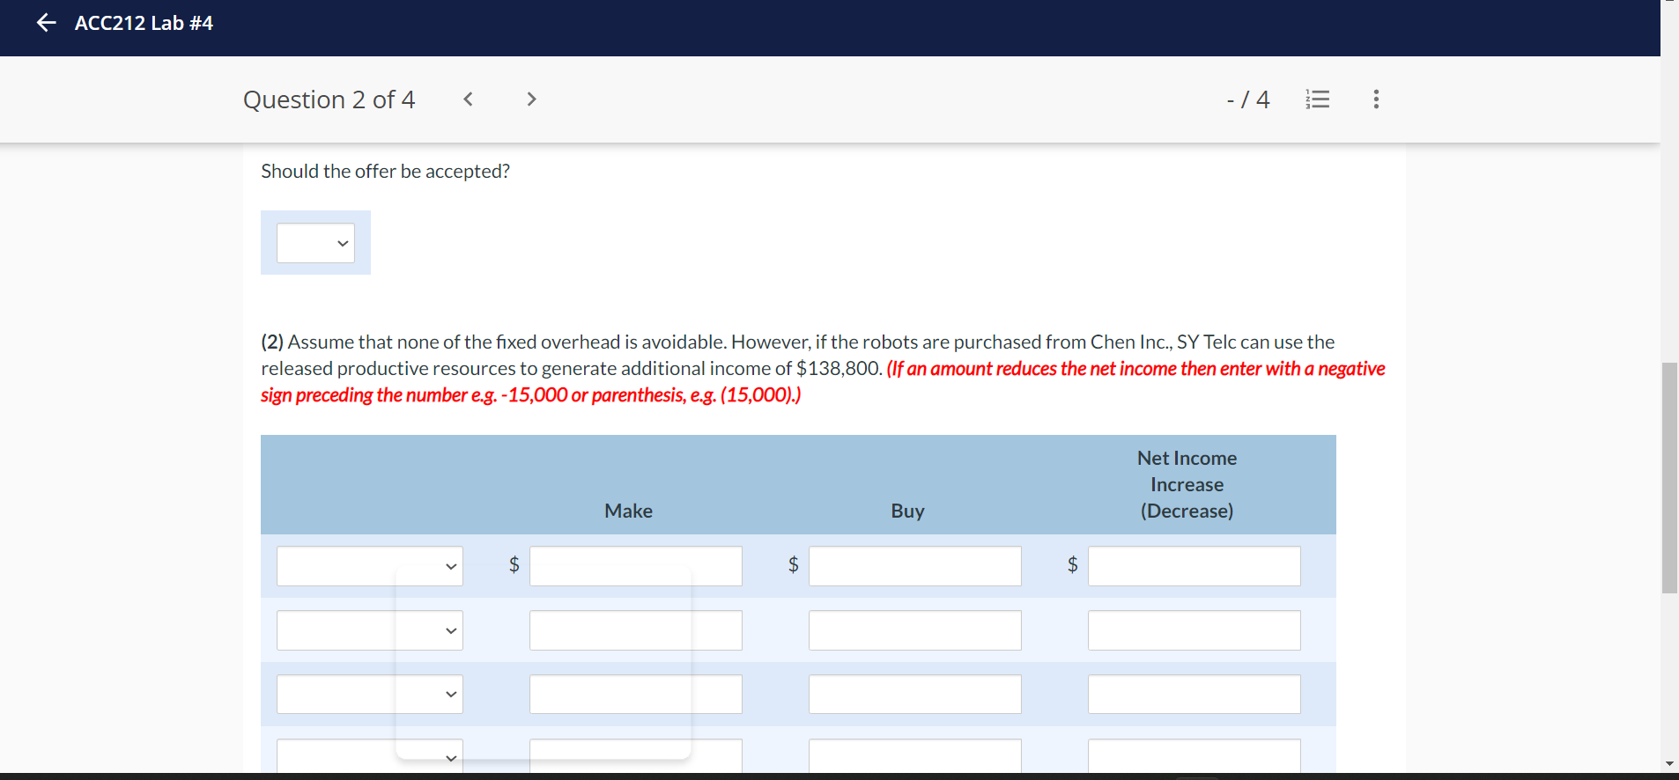Click the first row Make amount field
1679x780 pixels.
(x=636, y=566)
